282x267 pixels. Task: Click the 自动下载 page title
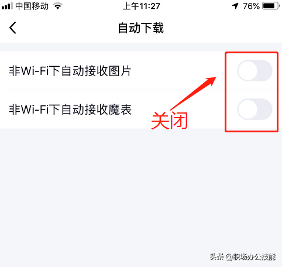point(141,28)
